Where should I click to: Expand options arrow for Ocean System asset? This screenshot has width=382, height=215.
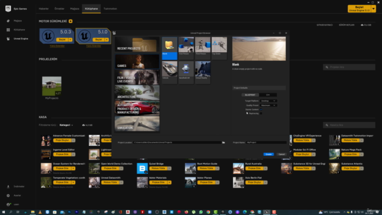73,168
